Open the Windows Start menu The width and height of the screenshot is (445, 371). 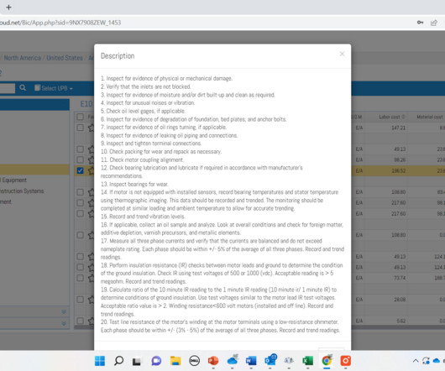pos(100,361)
